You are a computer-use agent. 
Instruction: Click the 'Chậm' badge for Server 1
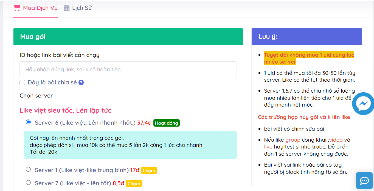(149, 170)
